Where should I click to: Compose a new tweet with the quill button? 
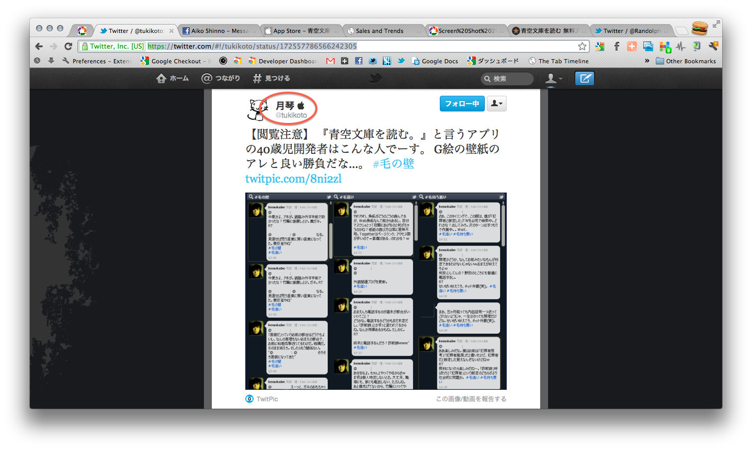click(x=585, y=78)
